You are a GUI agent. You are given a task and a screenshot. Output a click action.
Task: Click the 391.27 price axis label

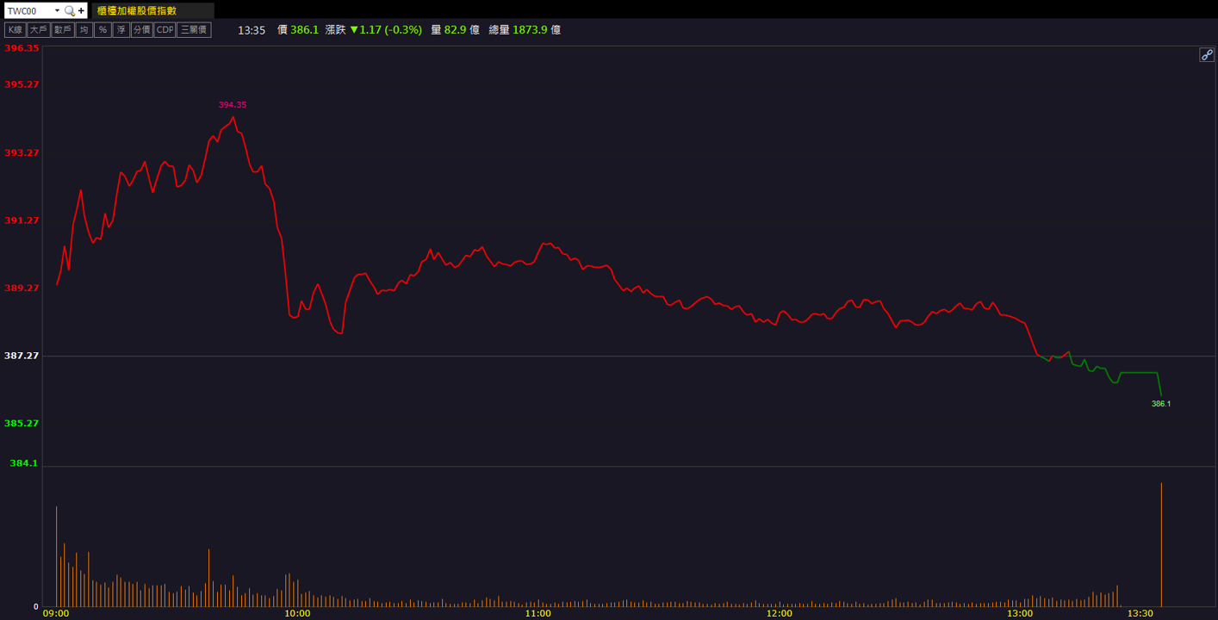click(x=22, y=220)
